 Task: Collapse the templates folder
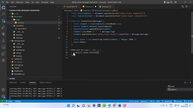point(11,25)
